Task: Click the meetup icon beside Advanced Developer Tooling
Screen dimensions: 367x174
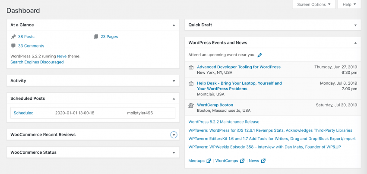Action: pyautogui.click(x=191, y=67)
